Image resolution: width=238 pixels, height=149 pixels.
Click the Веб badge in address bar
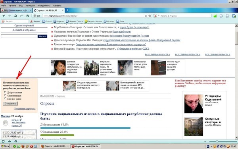[x=37, y=16]
